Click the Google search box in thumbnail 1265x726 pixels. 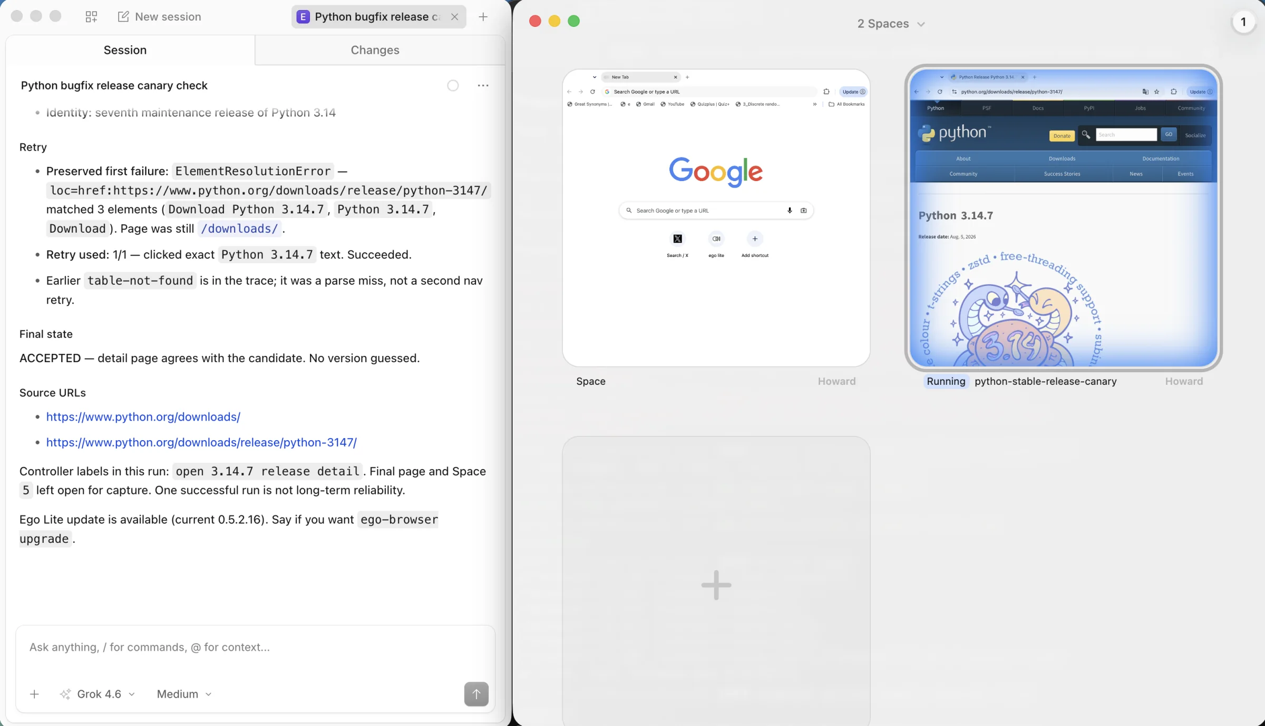point(716,211)
